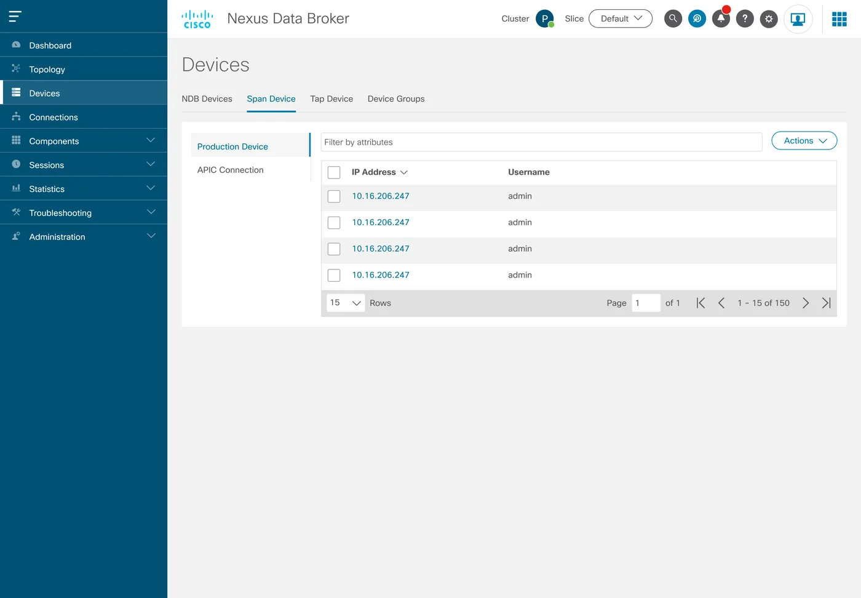Sort by IP Address column header
This screenshot has height=598, width=861.
pos(379,172)
